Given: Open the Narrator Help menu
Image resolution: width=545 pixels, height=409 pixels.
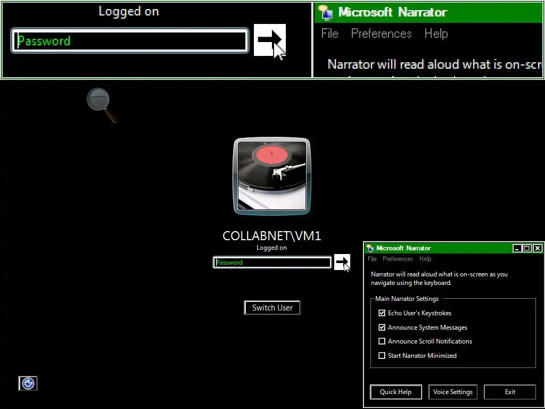Looking at the screenshot, I should 425,259.
